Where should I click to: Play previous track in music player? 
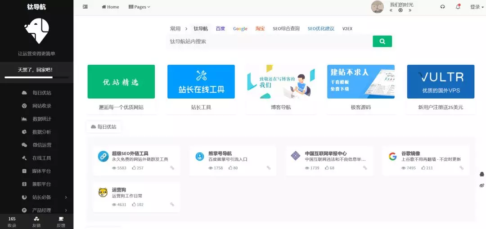coord(391,10)
